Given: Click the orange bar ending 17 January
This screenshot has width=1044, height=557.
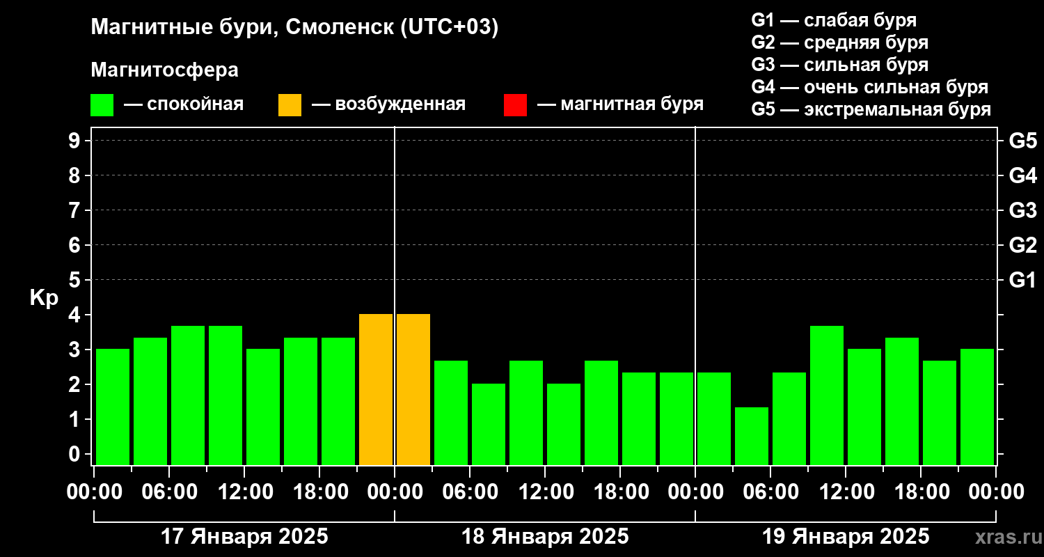Looking at the screenshot, I should pos(376,389).
